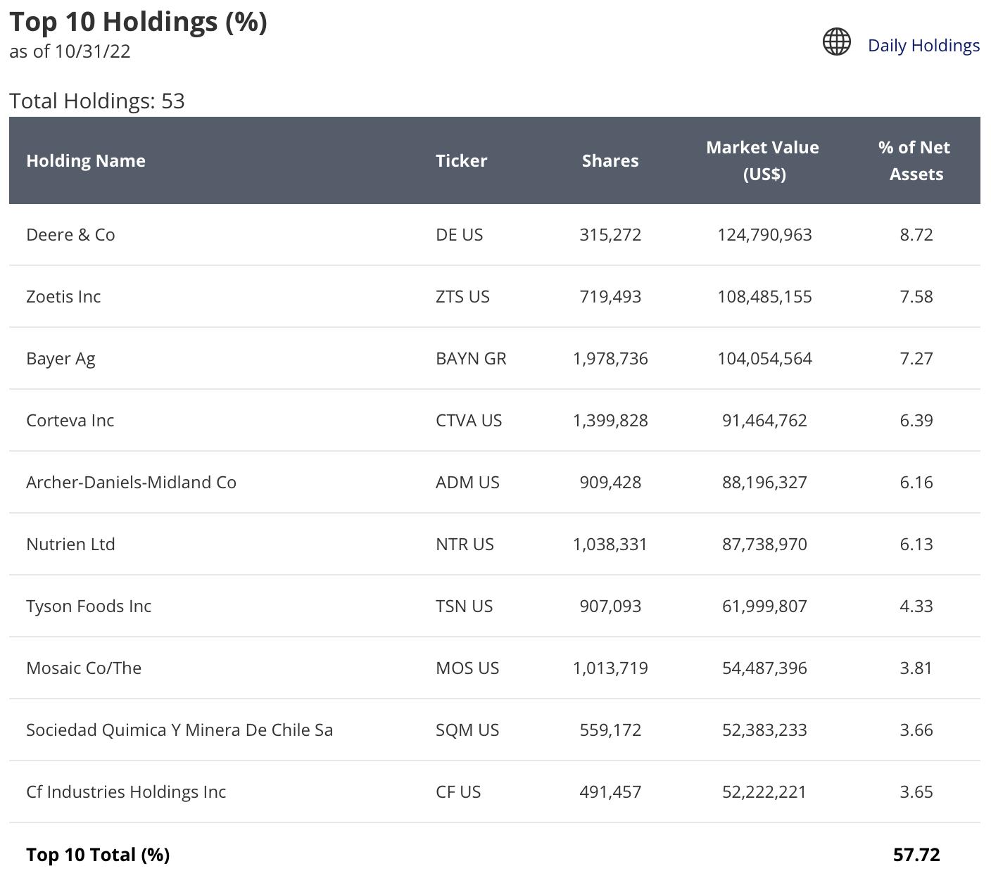Click the globe icon beside Daily Holdings

pos(837,42)
